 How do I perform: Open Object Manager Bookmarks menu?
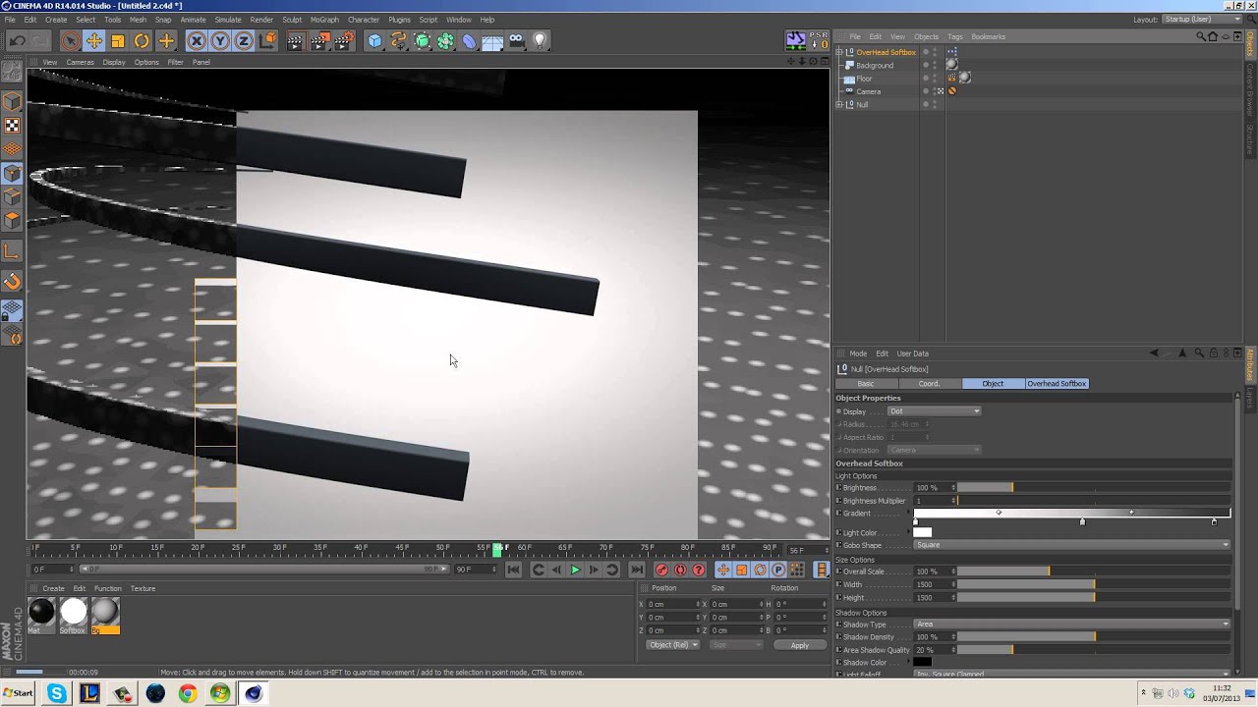tap(988, 36)
